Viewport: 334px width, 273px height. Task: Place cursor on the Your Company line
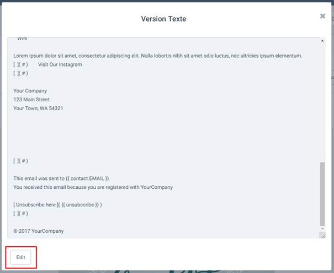pyautogui.click(x=30, y=91)
